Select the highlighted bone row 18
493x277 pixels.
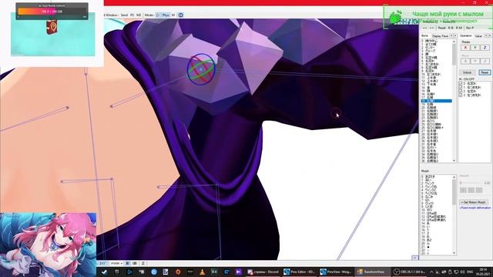tap(437, 101)
